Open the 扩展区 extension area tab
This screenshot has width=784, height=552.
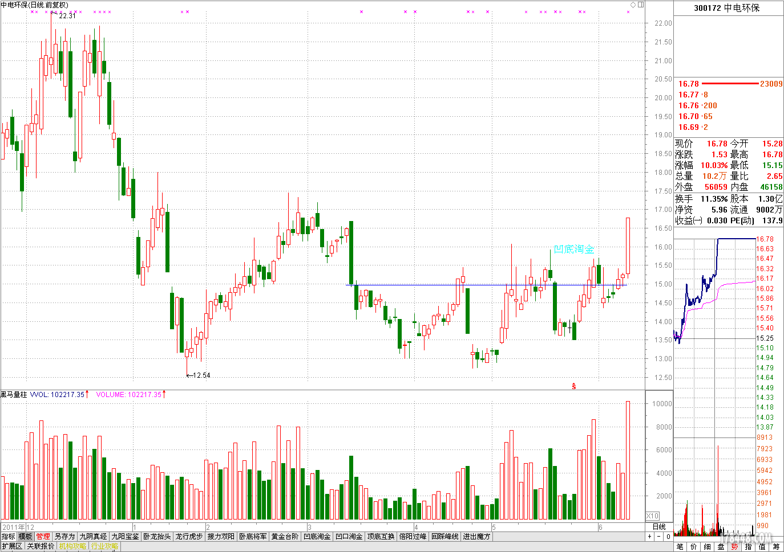click(x=12, y=546)
